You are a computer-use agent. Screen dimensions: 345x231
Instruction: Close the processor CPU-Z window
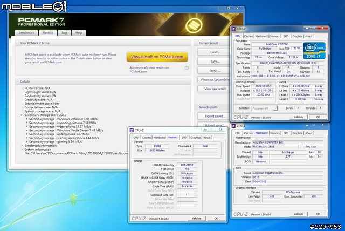tap(322, 28)
